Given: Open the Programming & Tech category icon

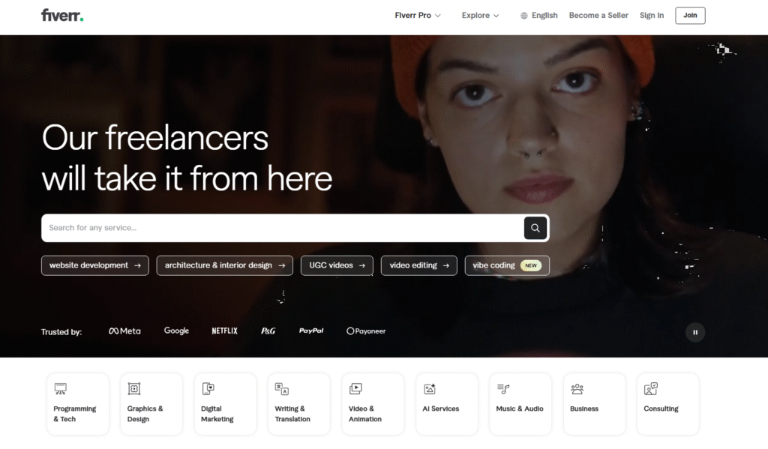Looking at the screenshot, I should tap(60, 389).
